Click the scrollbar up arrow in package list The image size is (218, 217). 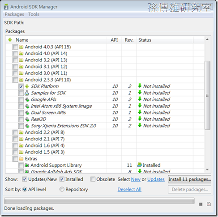coord(207,39)
